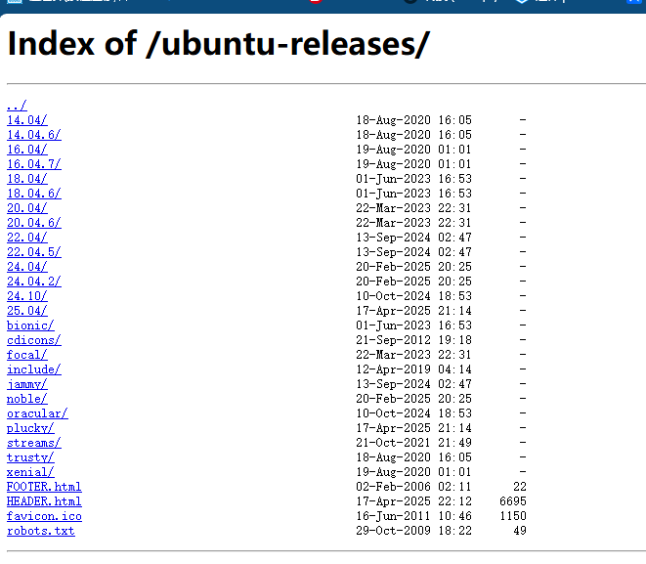Open the bionic/ folder link
The image size is (646, 564).
(30, 325)
